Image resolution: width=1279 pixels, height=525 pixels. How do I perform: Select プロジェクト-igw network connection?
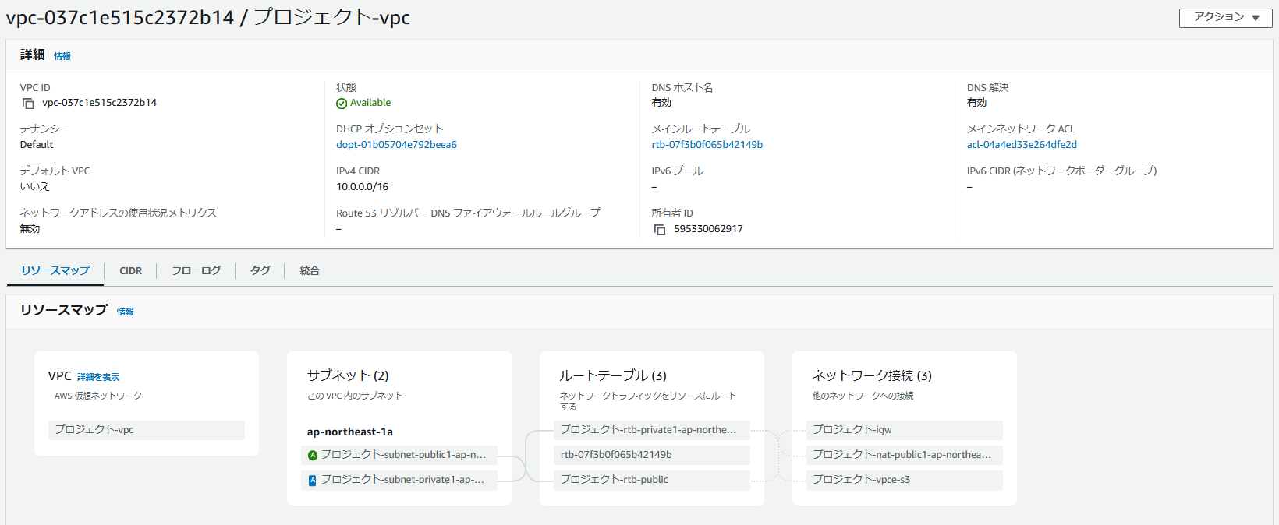[x=905, y=430]
